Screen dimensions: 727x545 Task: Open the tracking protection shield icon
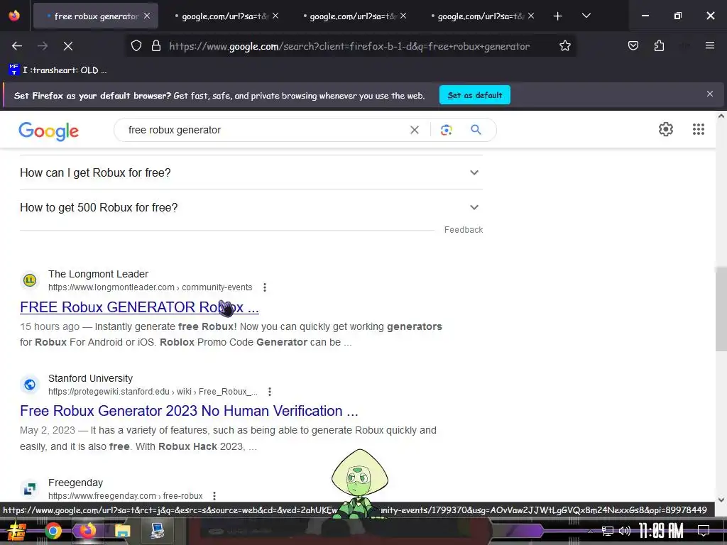click(136, 46)
